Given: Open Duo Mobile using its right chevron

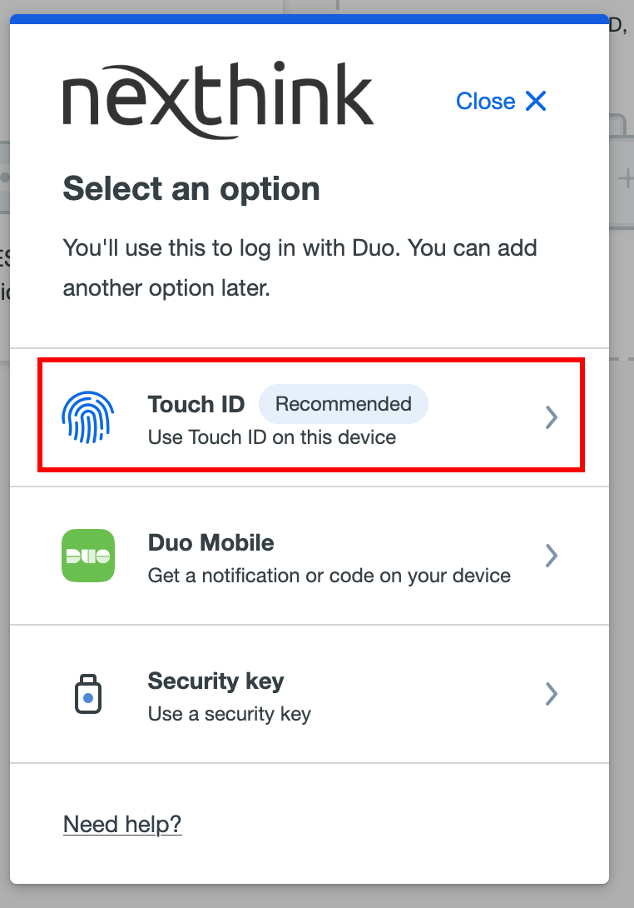Looking at the screenshot, I should click(x=550, y=556).
